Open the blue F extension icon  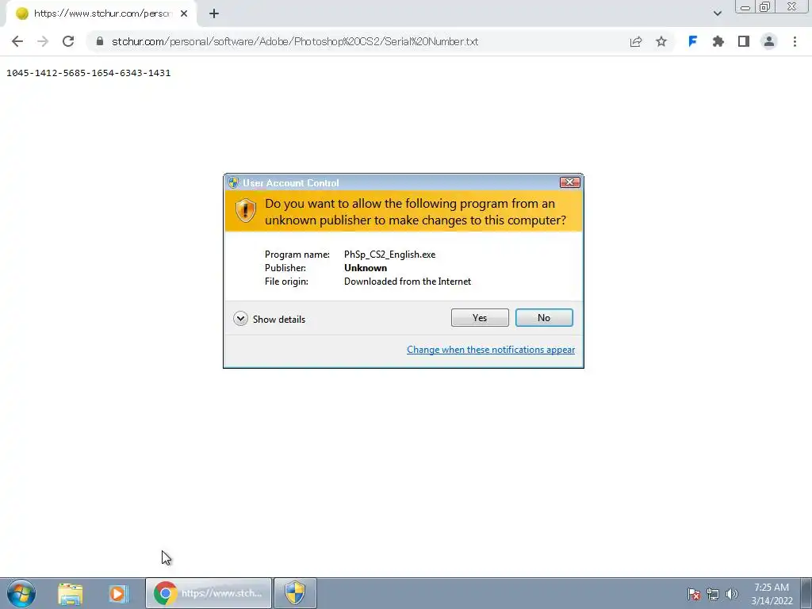(x=692, y=41)
